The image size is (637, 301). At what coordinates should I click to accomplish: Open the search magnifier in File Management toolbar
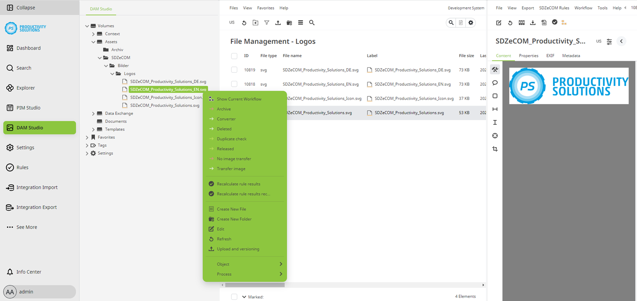[x=312, y=22]
